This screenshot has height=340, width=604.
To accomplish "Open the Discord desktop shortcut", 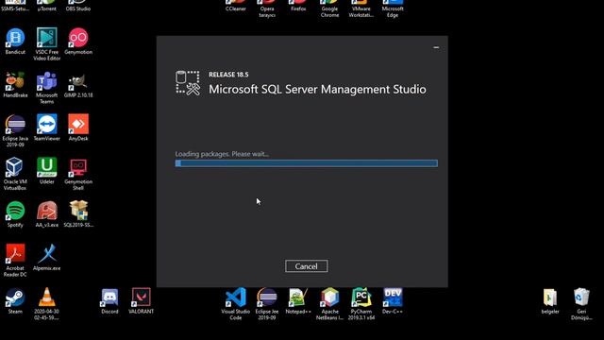I will tap(109, 297).
